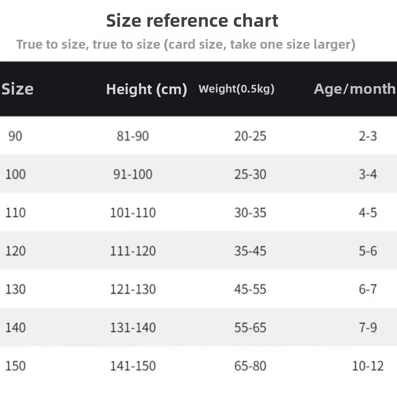Select the Size column header
Image resolution: width=397 pixels, height=397 pixels.
click(x=17, y=89)
